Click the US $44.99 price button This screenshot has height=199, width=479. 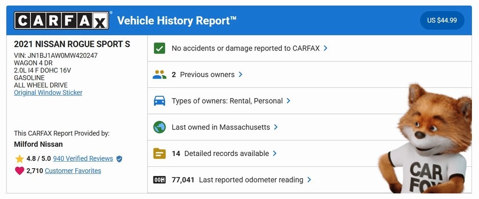point(442,21)
